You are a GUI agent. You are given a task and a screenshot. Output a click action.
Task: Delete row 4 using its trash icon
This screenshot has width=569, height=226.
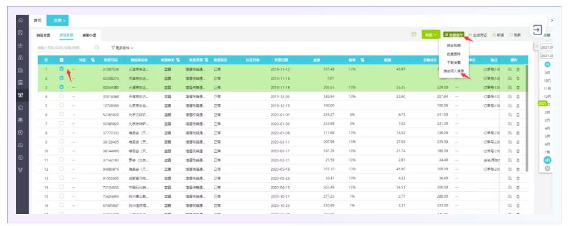pos(518,96)
